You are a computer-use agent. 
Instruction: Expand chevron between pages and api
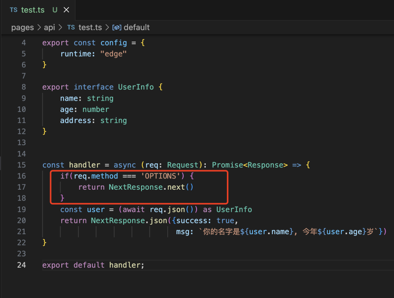(39, 27)
